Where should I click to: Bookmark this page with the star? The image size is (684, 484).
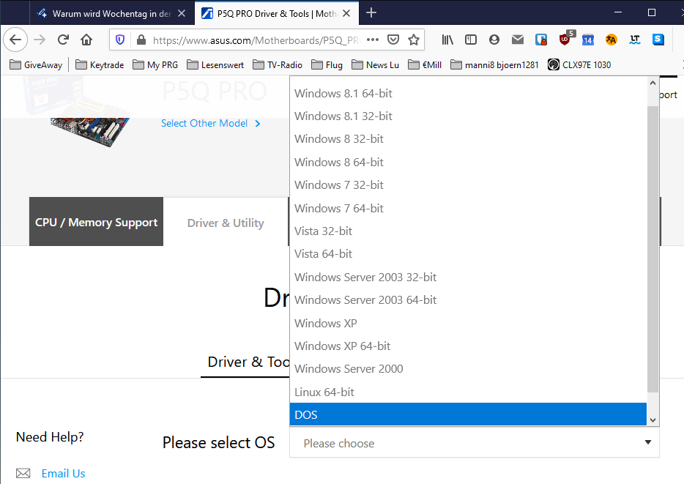414,40
